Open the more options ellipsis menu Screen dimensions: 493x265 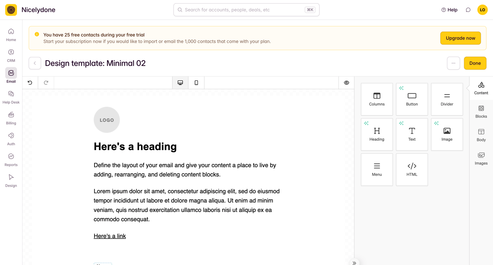454,63
